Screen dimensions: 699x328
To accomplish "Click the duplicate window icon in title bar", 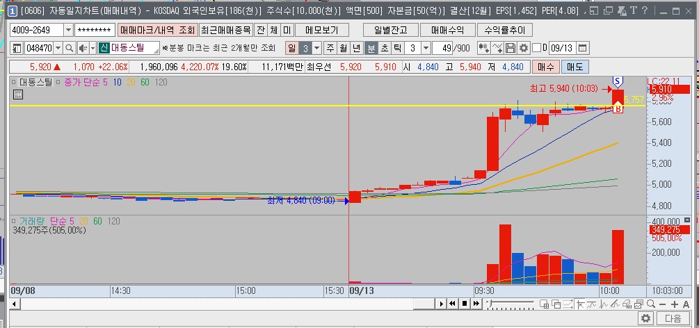I will coord(608,11).
